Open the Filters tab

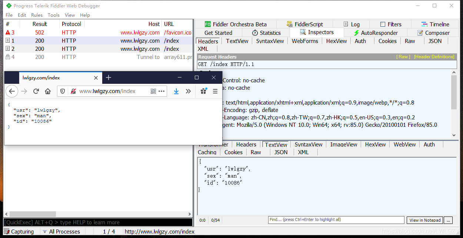coord(391,24)
